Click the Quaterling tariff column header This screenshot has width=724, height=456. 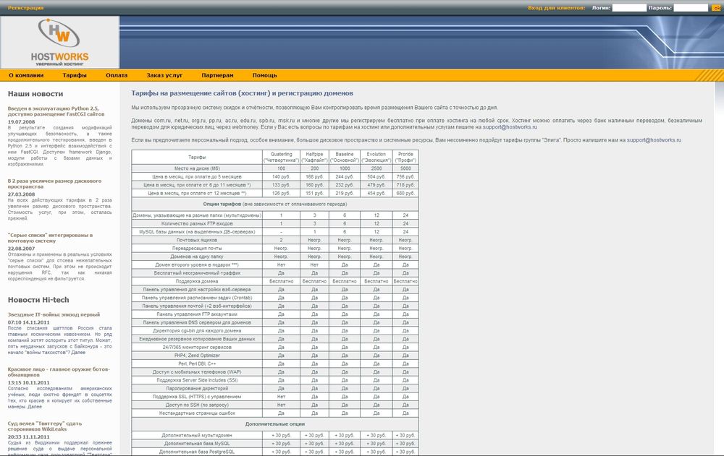(281, 156)
